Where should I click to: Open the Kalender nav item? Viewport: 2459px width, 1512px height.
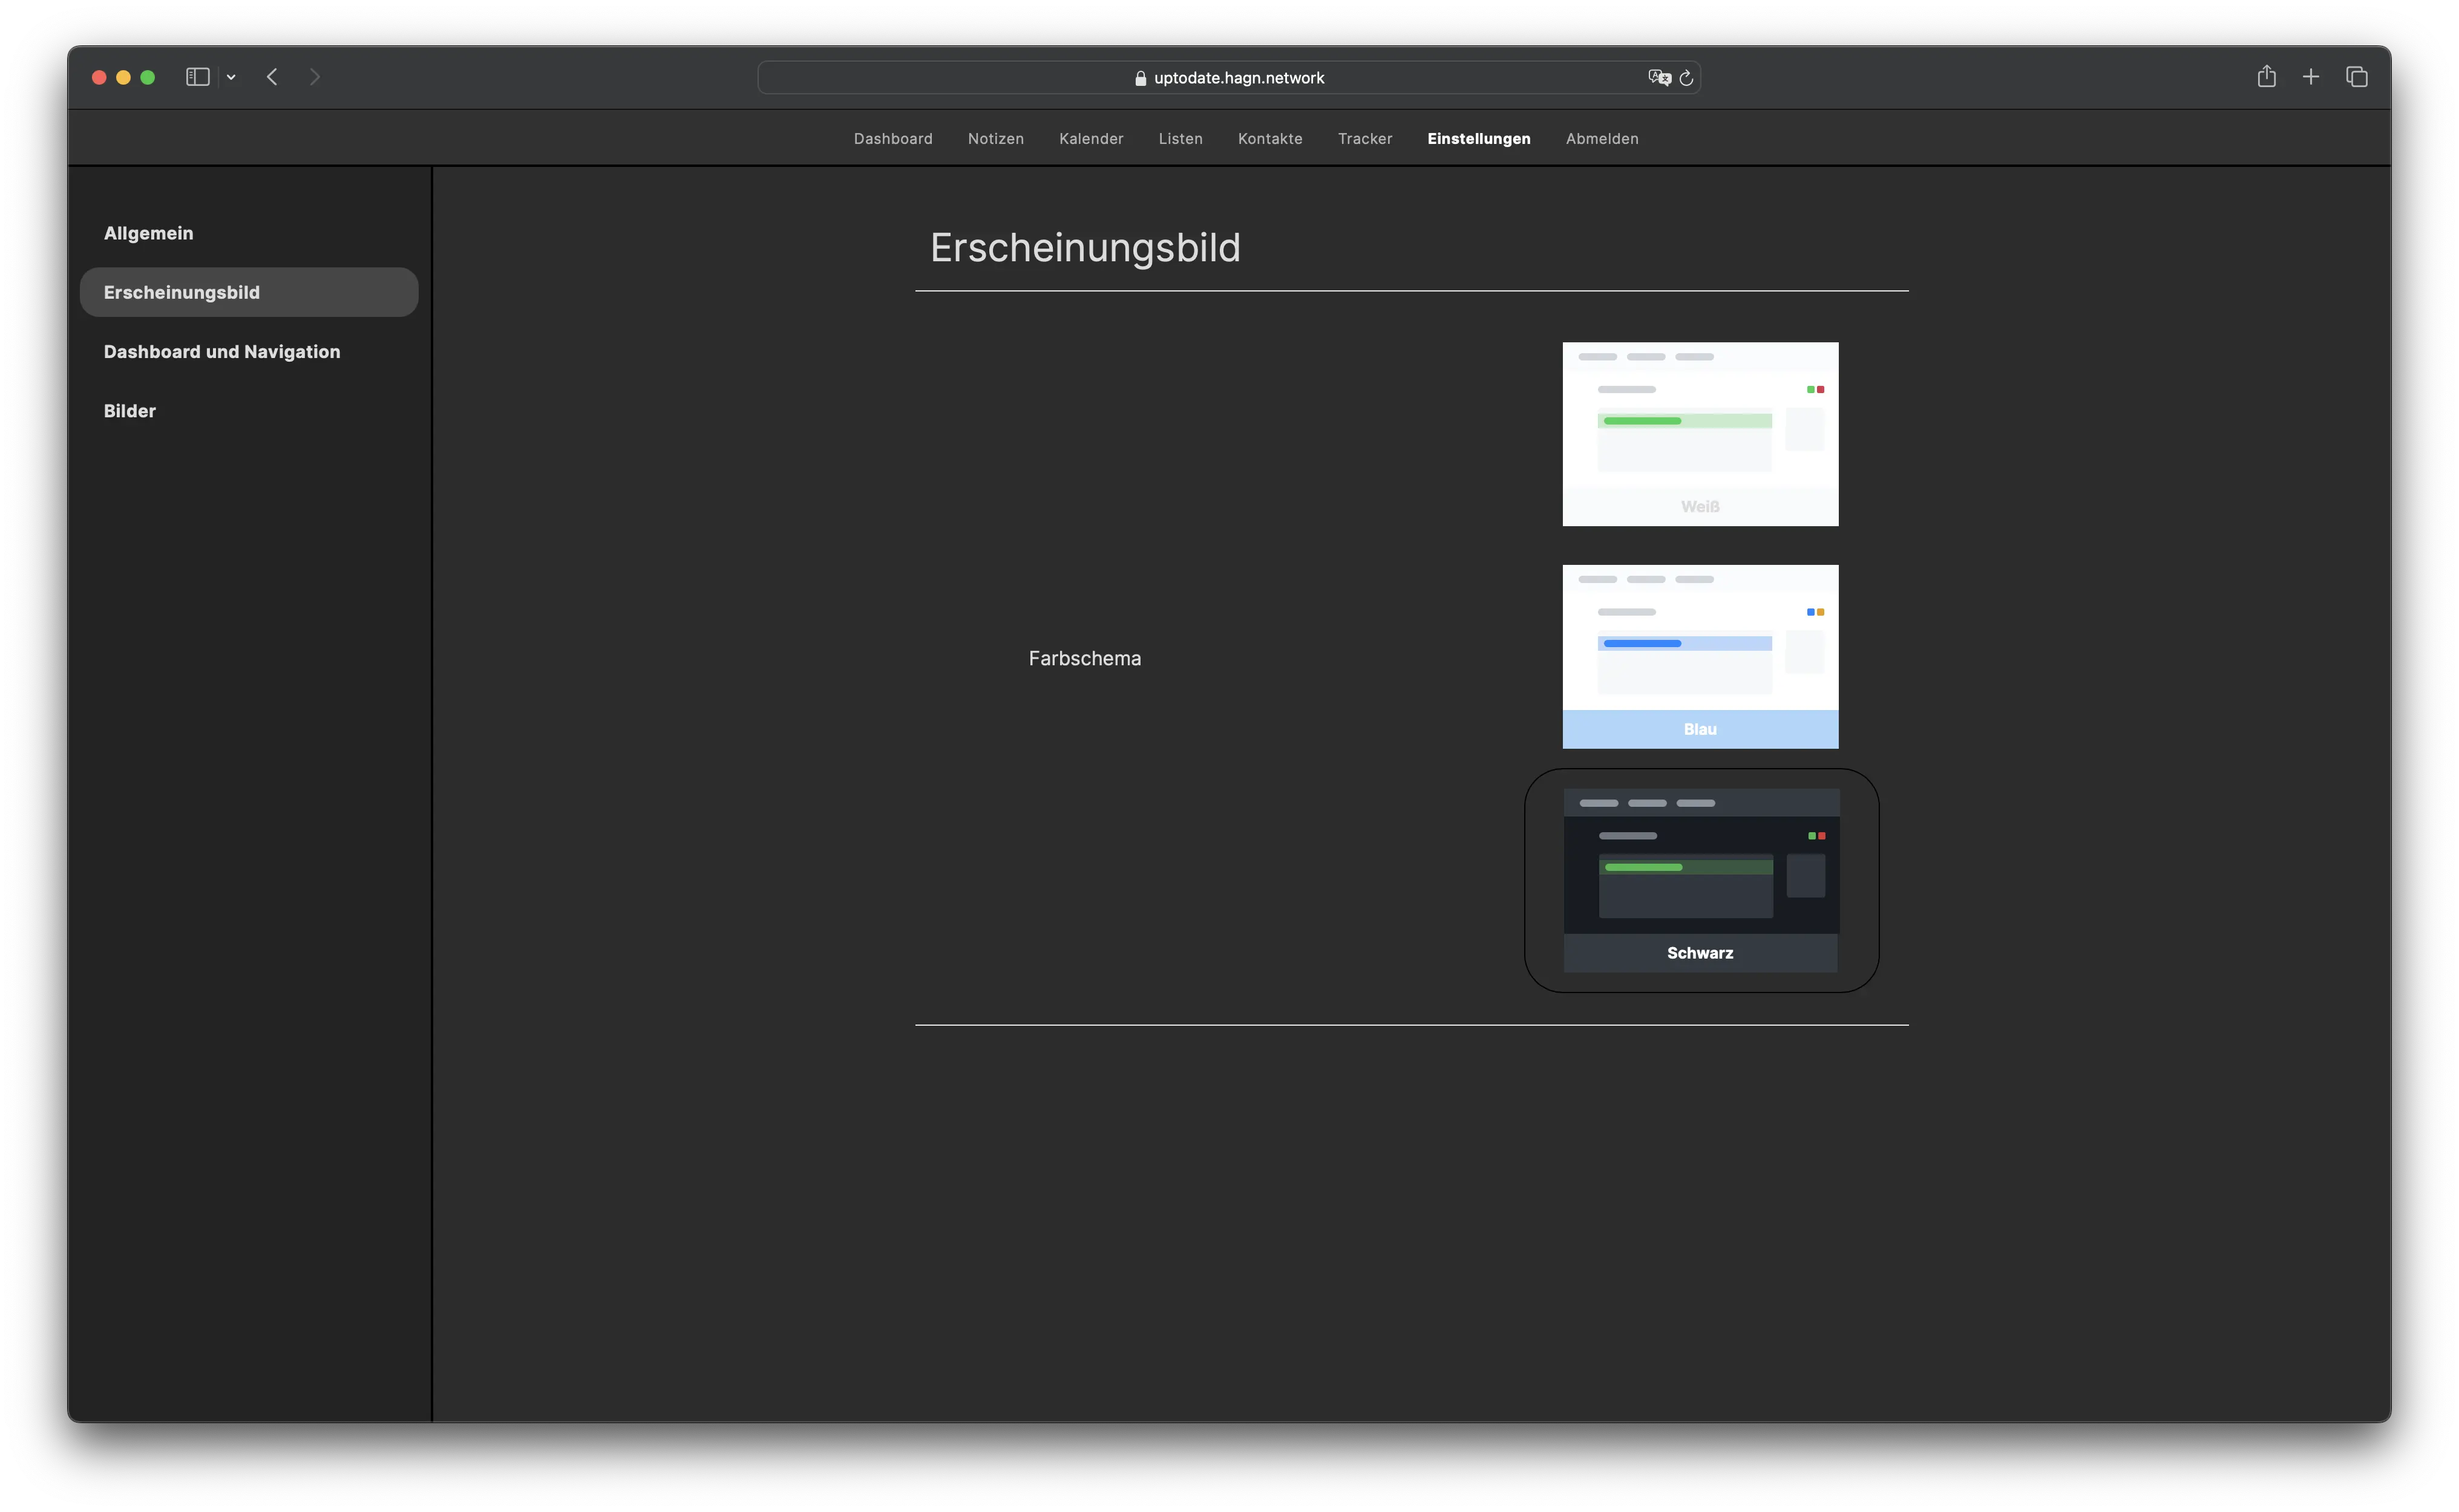tap(1090, 139)
